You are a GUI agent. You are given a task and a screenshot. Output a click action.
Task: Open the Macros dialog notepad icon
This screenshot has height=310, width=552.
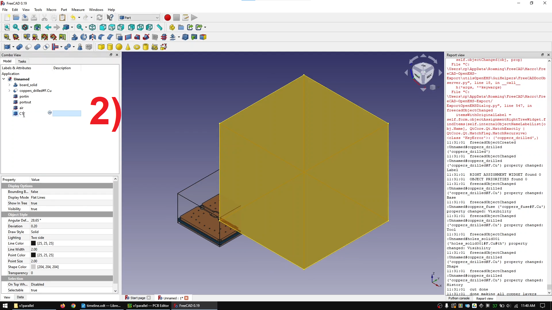(x=185, y=18)
